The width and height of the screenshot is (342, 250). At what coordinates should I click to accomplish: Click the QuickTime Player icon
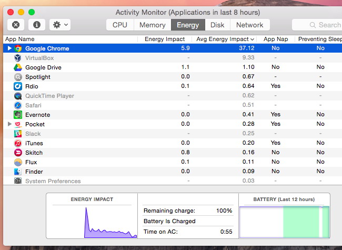click(x=18, y=96)
